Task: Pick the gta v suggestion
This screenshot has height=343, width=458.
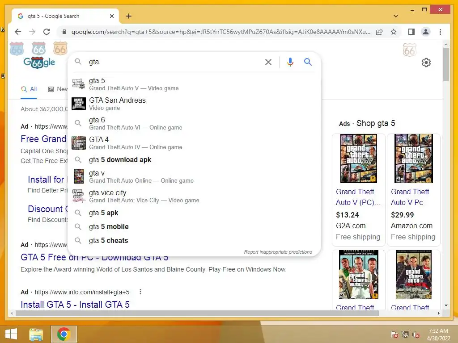Action: pyautogui.click(x=194, y=176)
